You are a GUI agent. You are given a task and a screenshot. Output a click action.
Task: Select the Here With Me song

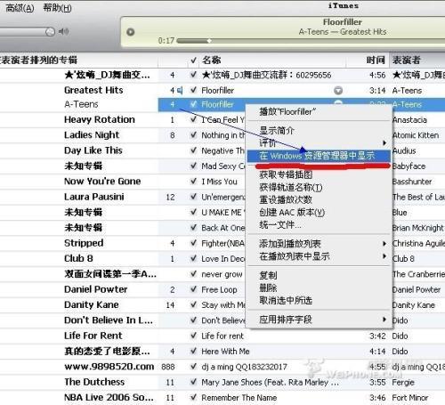[x=225, y=352]
